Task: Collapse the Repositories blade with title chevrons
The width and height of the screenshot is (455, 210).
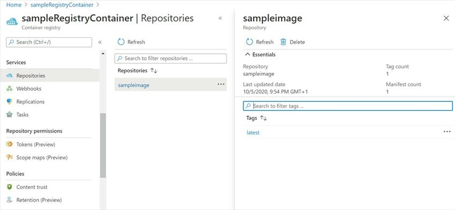Action: [220, 18]
